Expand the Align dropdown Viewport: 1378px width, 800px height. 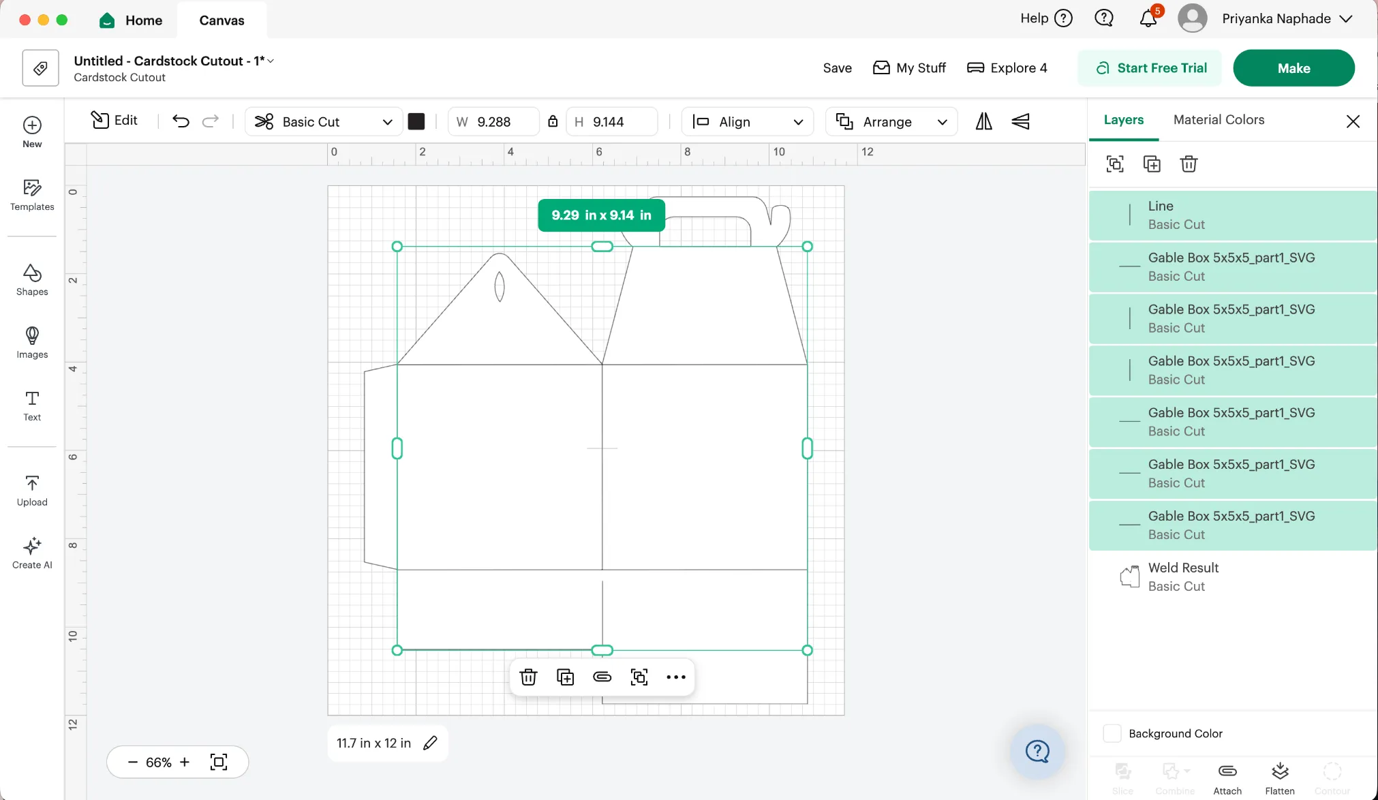pyautogui.click(x=748, y=121)
